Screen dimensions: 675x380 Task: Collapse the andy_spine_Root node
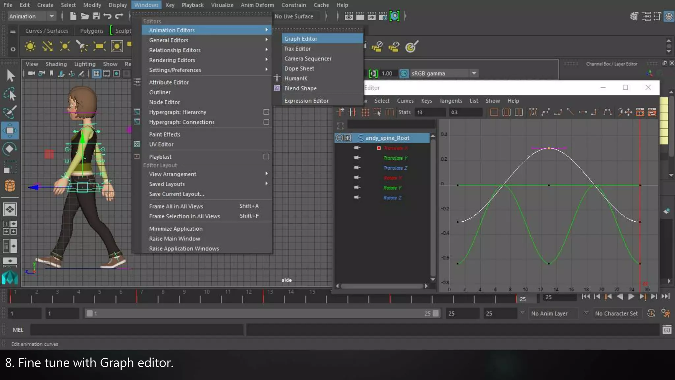339,138
